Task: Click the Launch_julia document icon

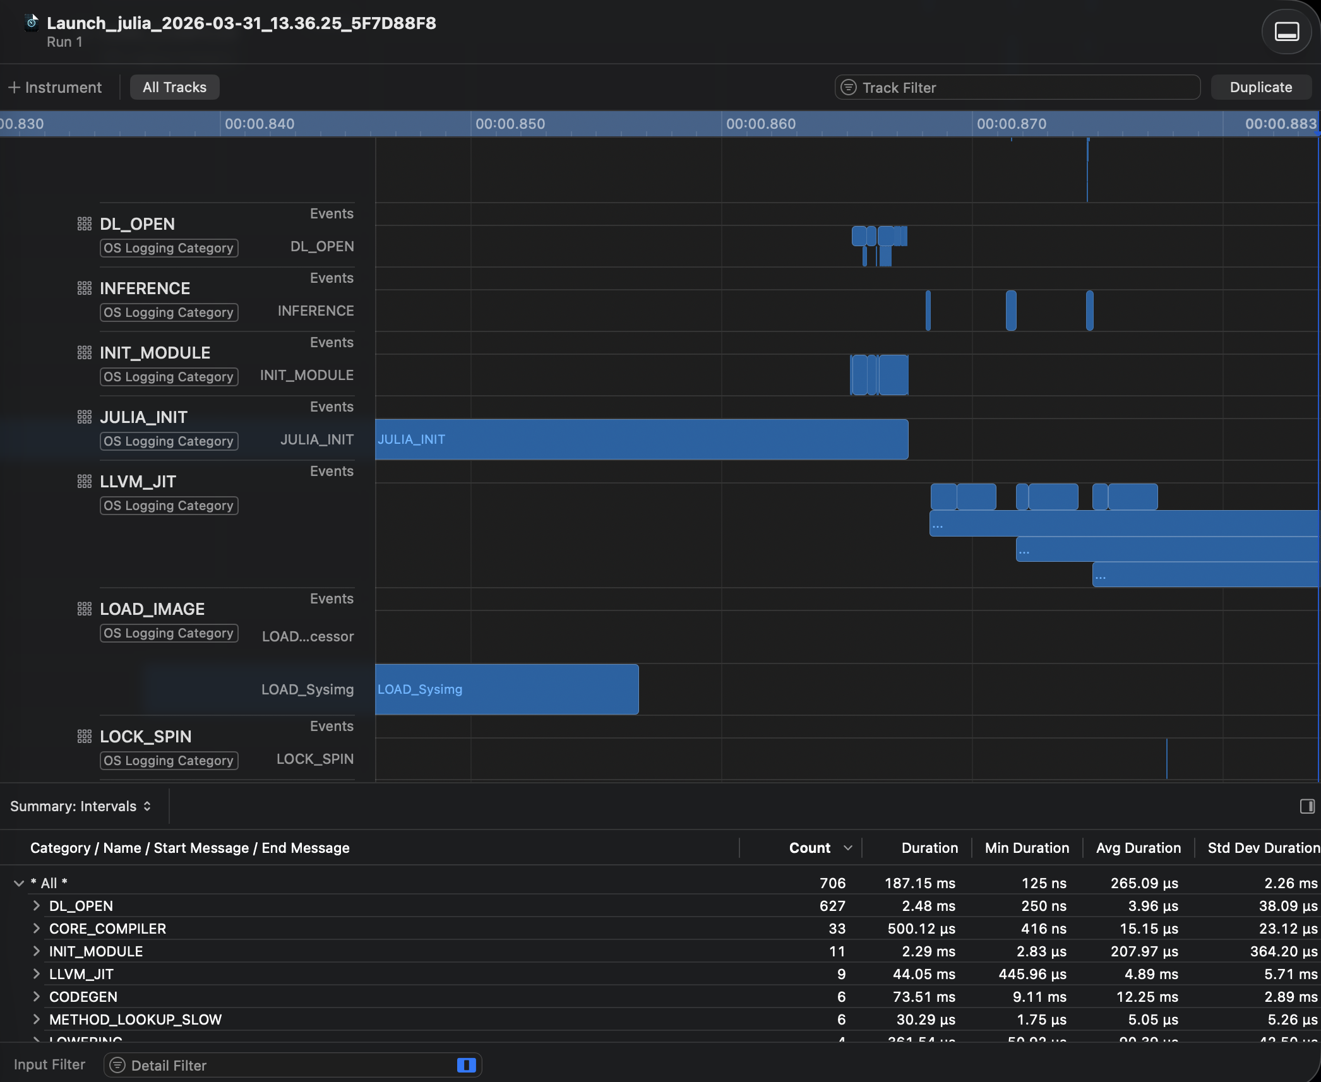Action: 32,23
